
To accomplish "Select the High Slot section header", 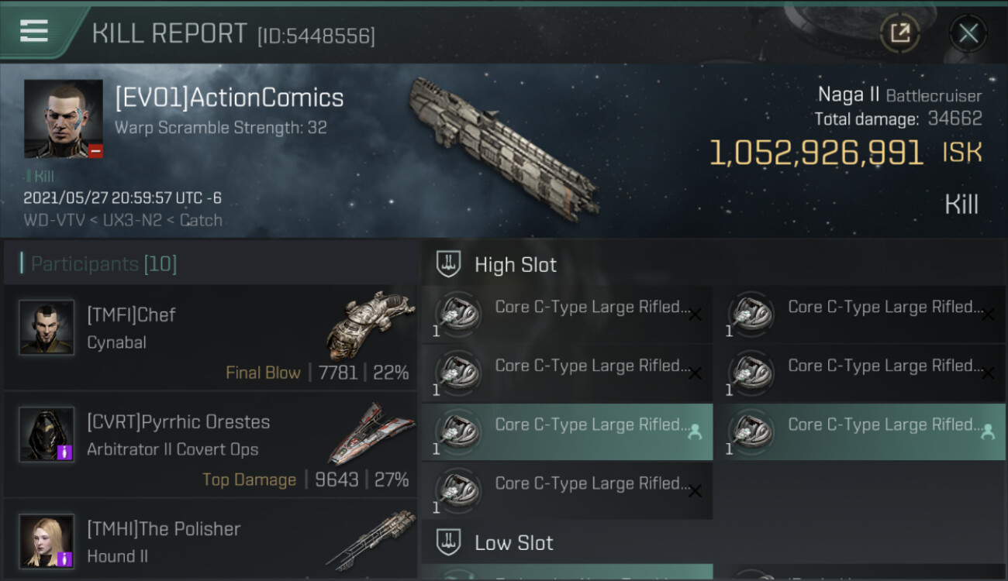I will pos(516,264).
